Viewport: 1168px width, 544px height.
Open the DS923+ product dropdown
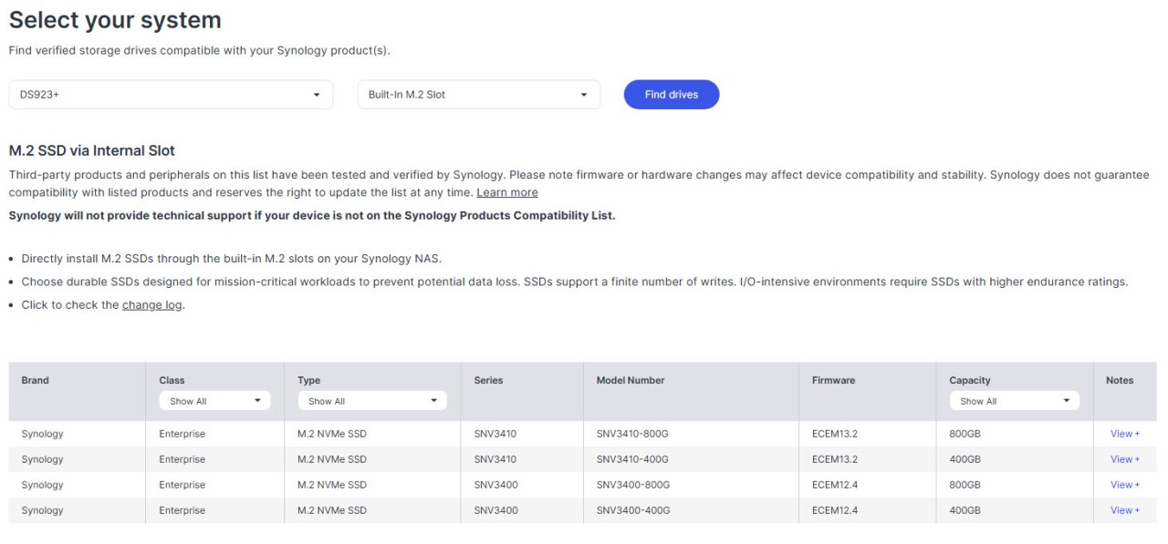click(x=171, y=95)
